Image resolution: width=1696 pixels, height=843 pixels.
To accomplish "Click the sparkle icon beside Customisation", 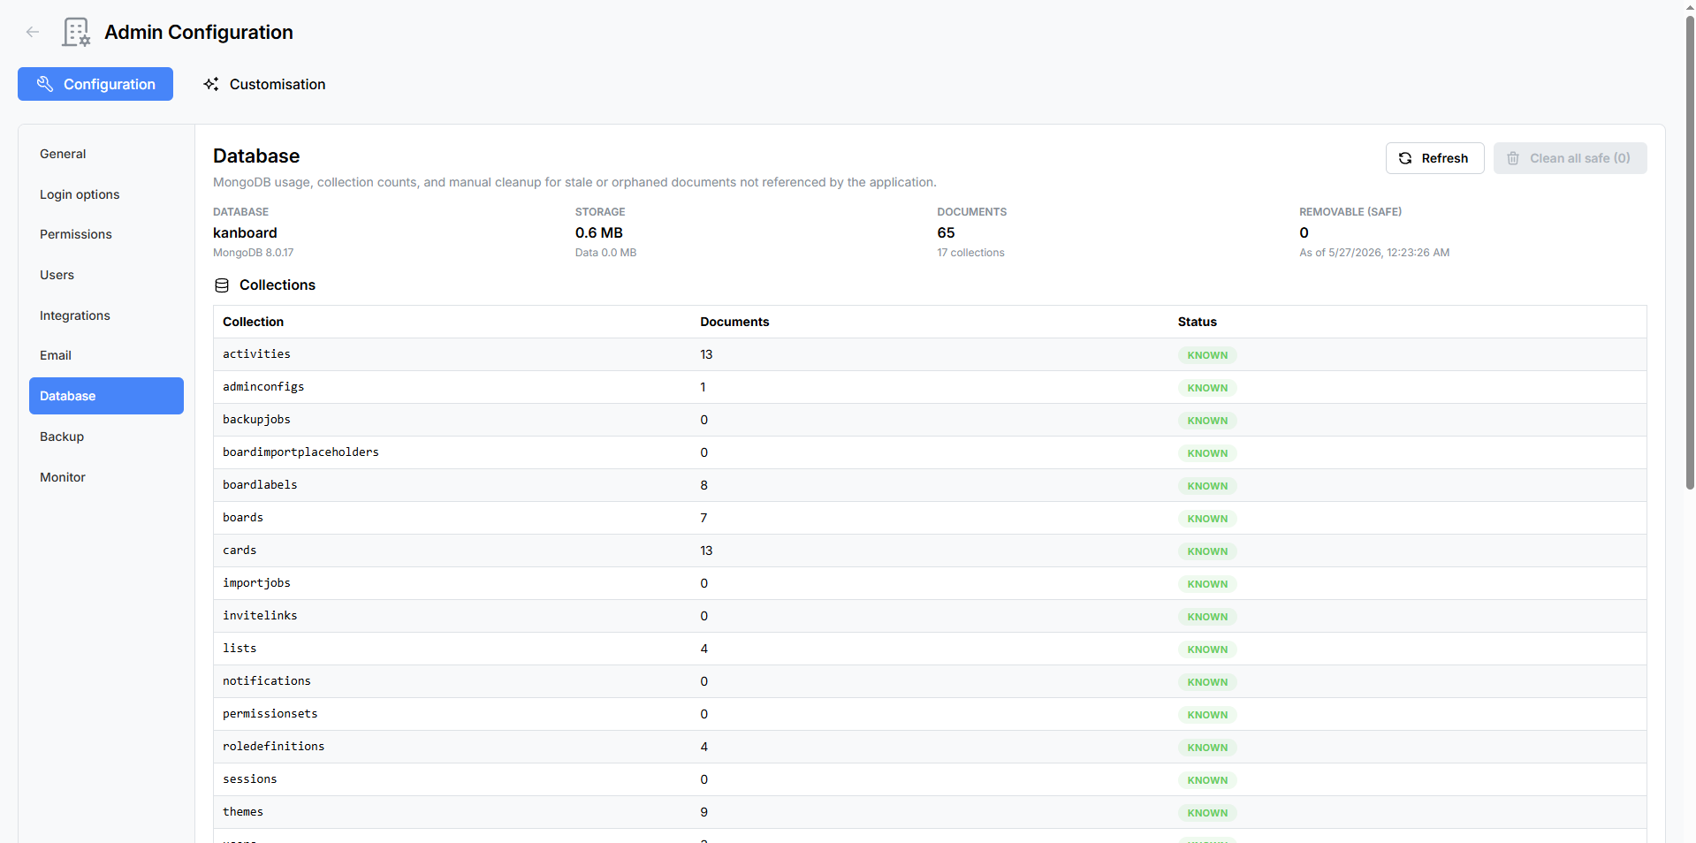I will tap(211, 84).
